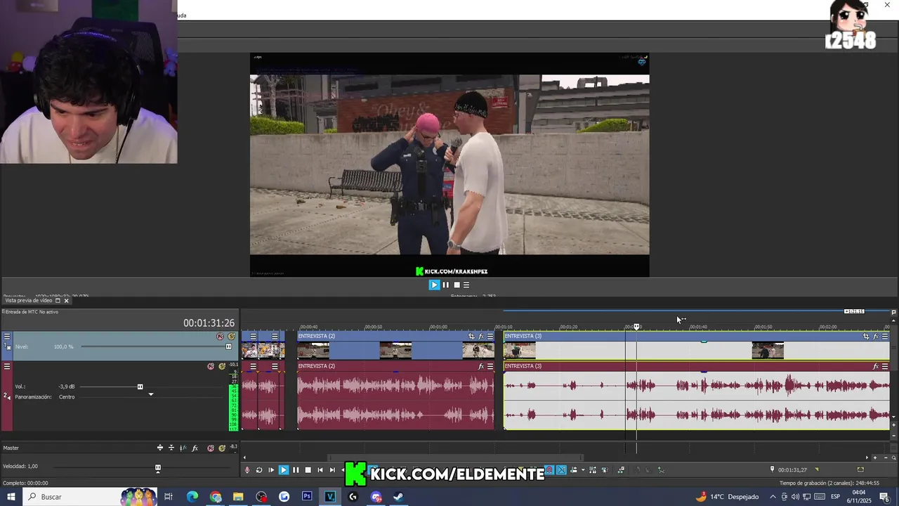Open event pan/crop on ENTREVISTA (3) video
Screen dimensions: 899x506
(x=866, y=337)
